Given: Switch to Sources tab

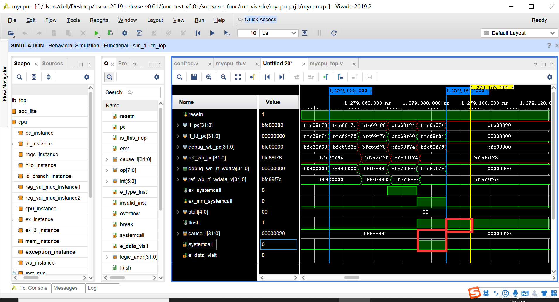Looking at the screenshot, I should tap(52, 64).
